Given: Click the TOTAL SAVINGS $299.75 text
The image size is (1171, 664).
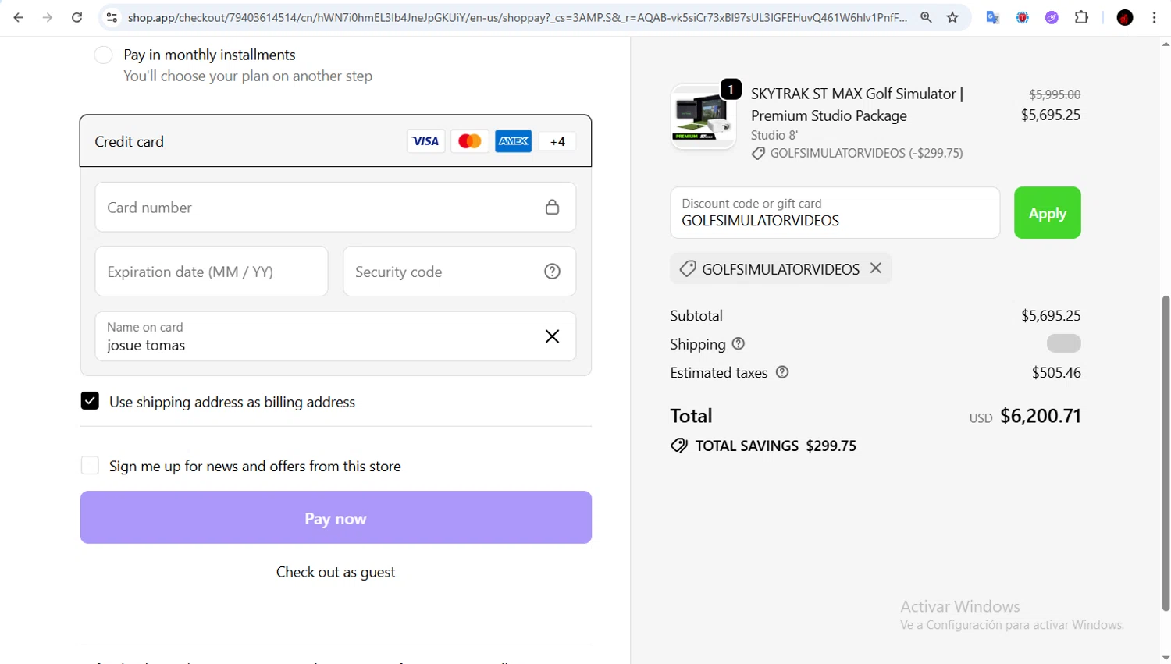Looking at the screenshot, I should point(776,446).
